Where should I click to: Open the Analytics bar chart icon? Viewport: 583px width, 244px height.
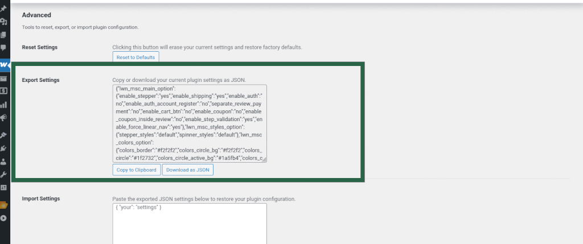(3, 105)
